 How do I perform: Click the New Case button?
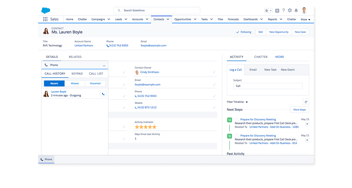point(300,32)
